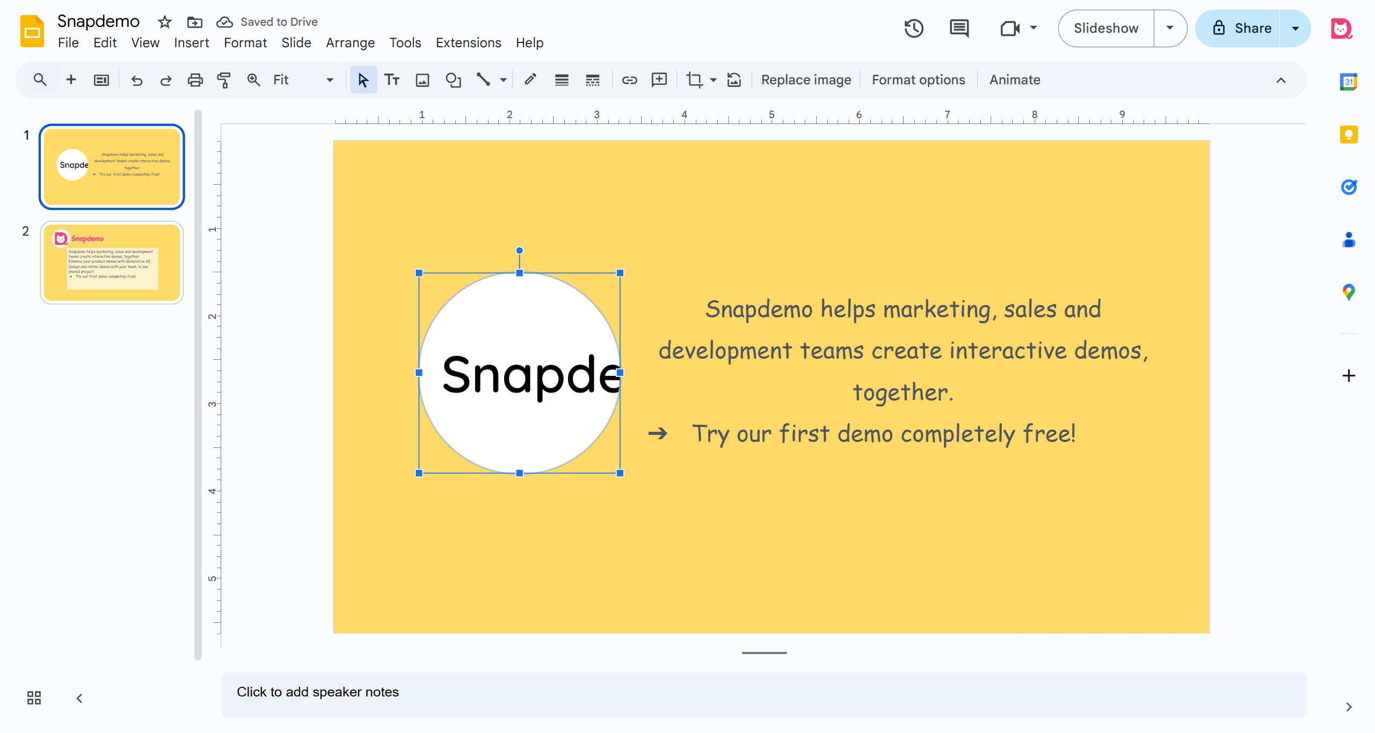The height and width of the screenshot is (733, 1375).
Task: Add a comment from toolbar
Action: tap(659, 80)
